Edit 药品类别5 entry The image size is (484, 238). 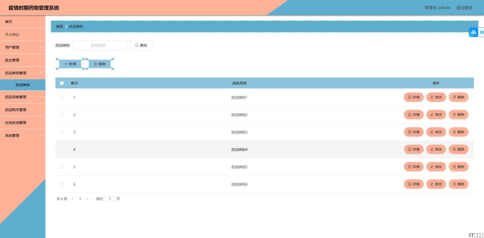click(436, 167)
